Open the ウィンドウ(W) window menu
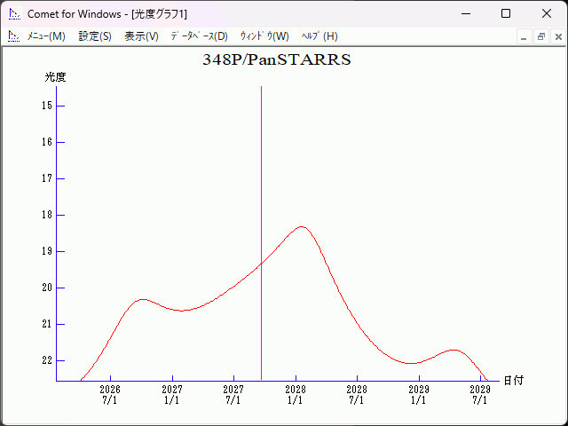Screen dimensions: 568x426 tap(264, 36)
